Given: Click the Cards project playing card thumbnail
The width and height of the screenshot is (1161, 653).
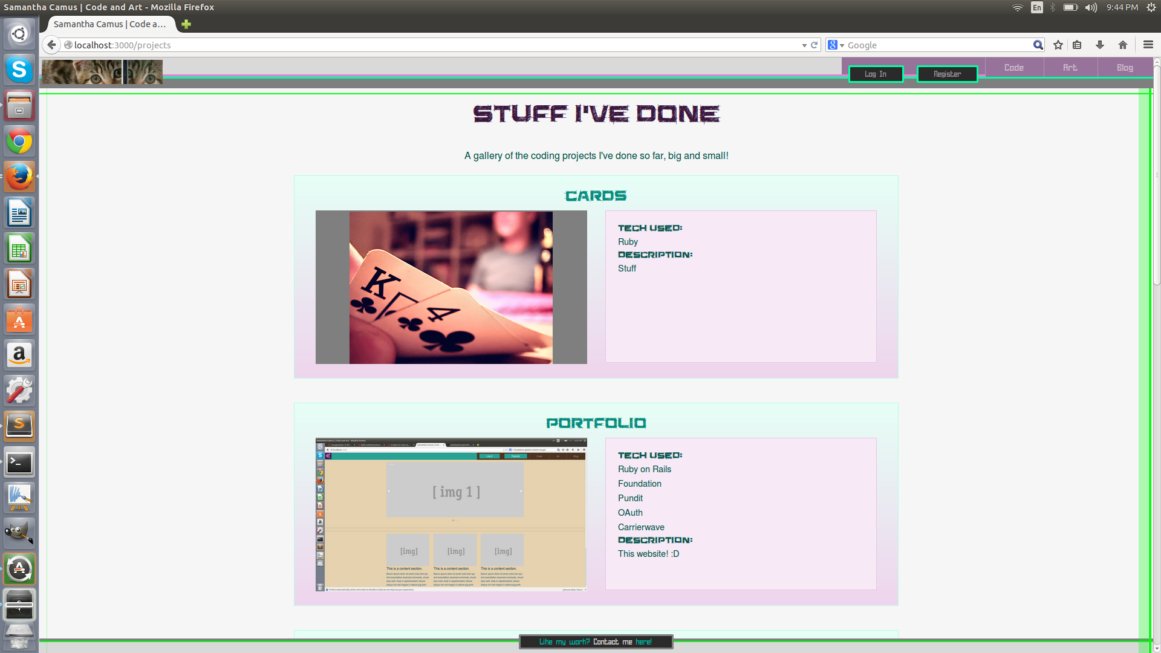Looking at the screenshot, I should click(451, 287).
